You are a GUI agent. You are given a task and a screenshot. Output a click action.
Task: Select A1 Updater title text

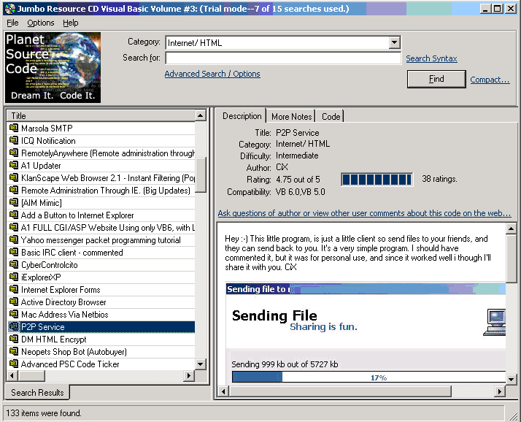(41, 165)
